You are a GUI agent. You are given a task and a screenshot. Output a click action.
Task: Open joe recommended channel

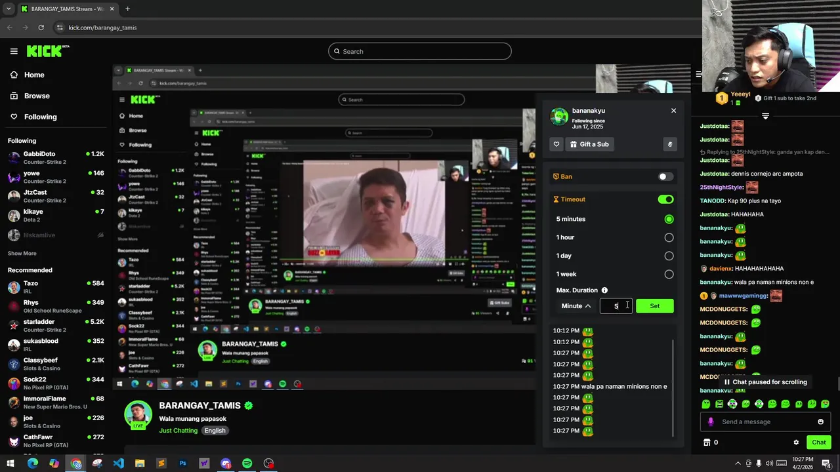click(56, 421)
